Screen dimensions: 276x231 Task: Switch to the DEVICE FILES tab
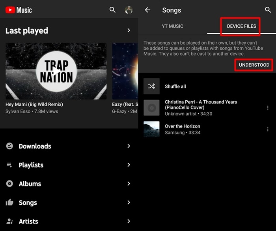[x=241, y=26]
